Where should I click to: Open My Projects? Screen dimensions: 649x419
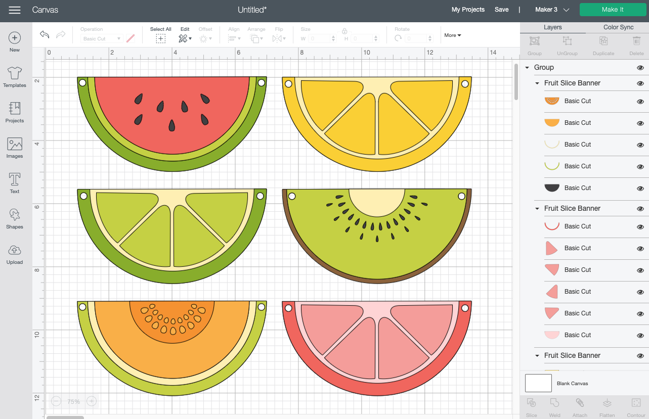(x=468, y=10)
